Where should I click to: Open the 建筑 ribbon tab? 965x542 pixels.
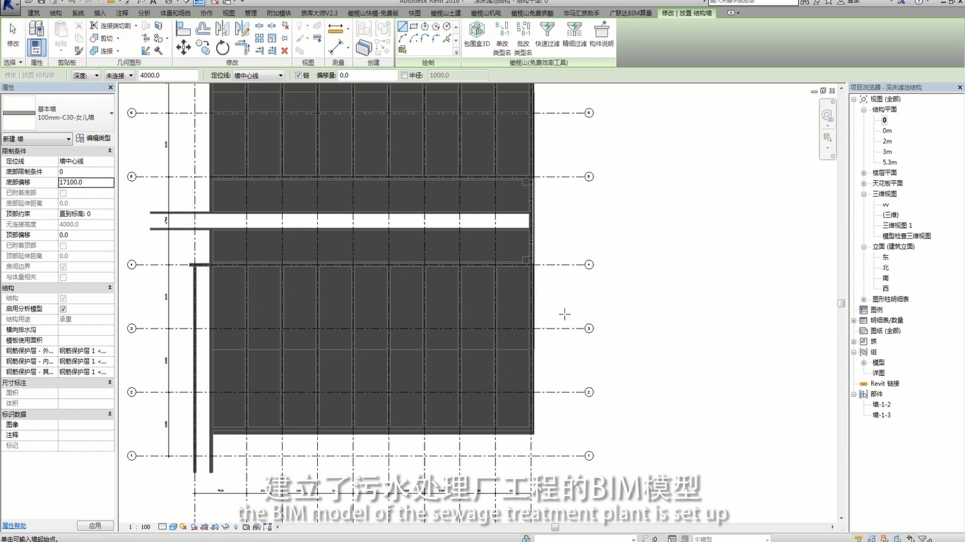[33, 13]
